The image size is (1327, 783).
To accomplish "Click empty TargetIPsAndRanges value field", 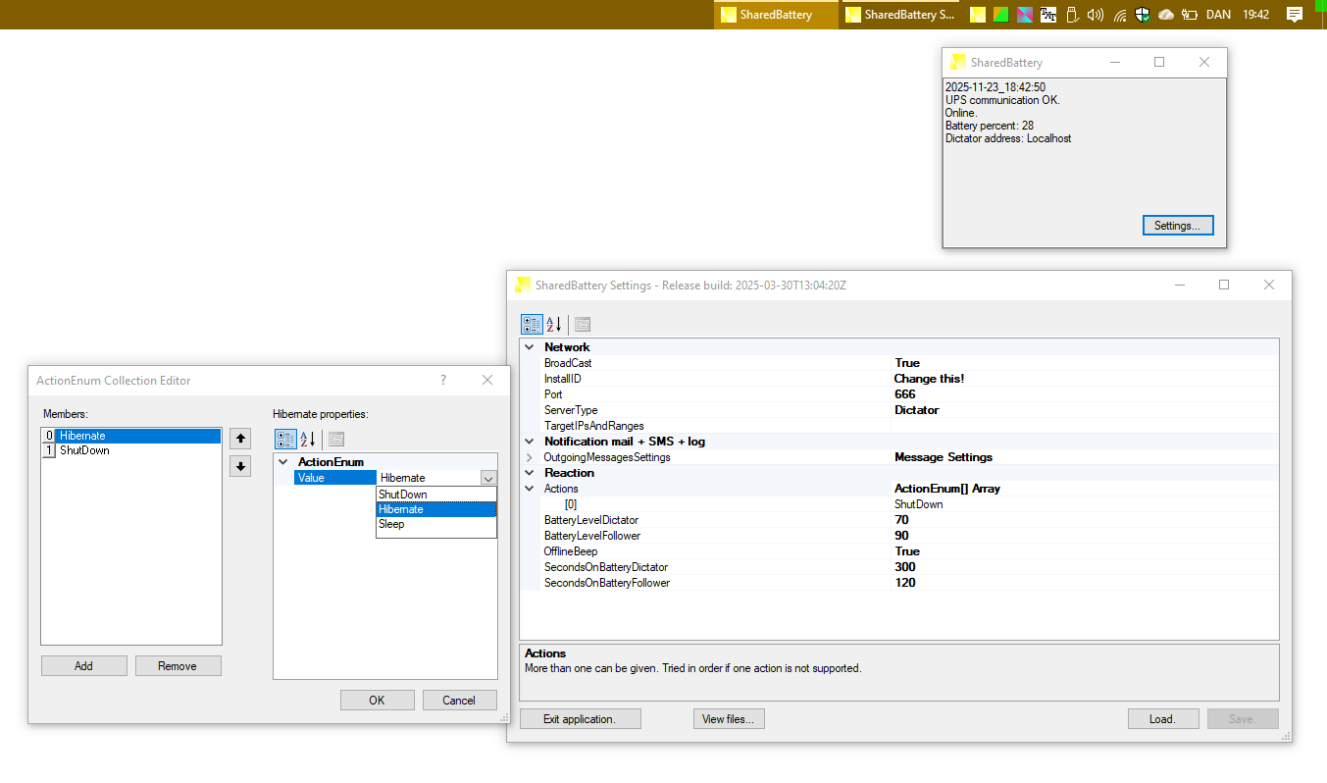I will 1085,426.
